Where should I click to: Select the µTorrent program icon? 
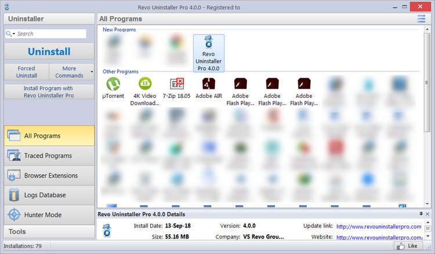113,84
